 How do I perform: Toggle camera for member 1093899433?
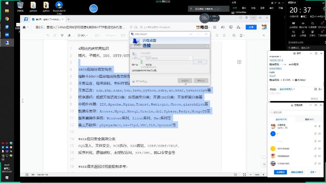pyautogui.click(x=320, y=156)
